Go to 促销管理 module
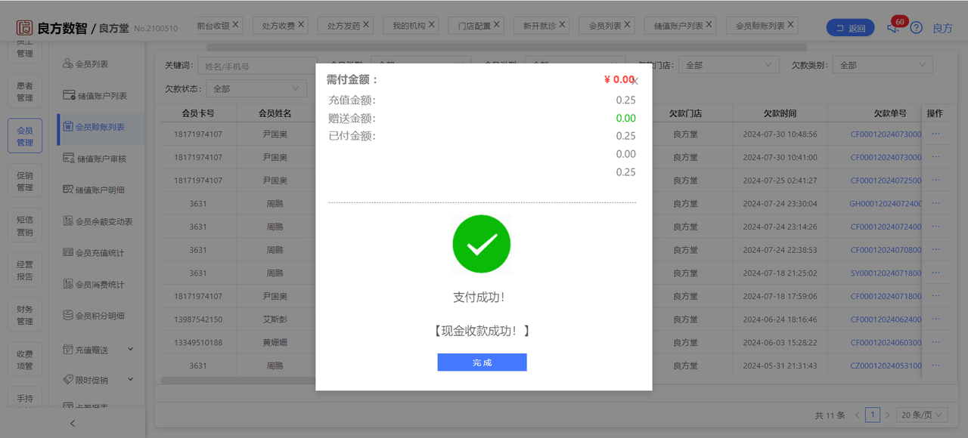 (25, 181)
